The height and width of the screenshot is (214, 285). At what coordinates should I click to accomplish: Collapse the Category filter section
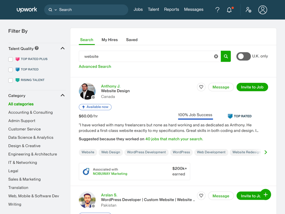[x=63, y=96]
